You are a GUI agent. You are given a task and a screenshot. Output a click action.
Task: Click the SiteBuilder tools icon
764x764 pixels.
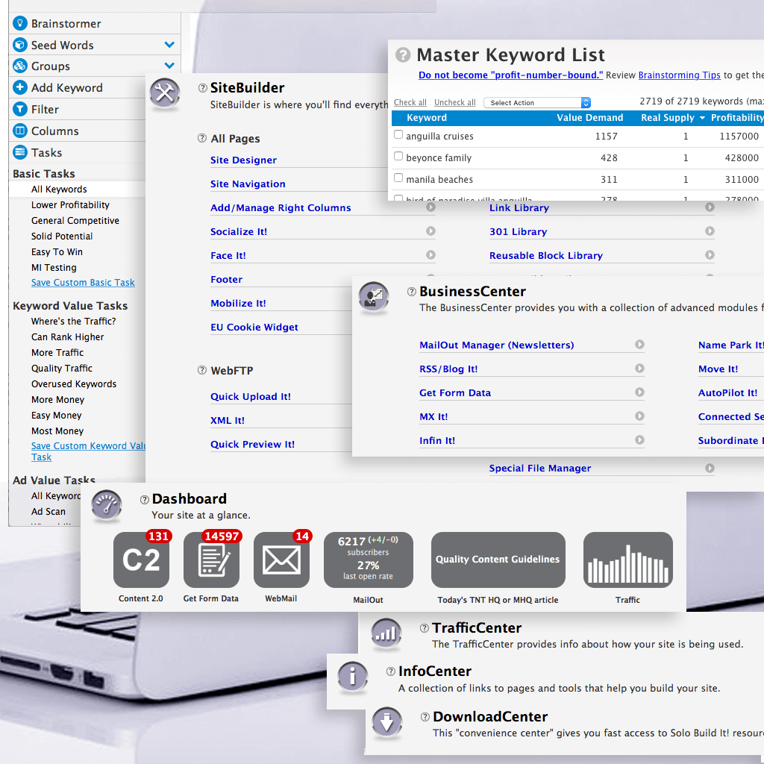coord(165,95)
